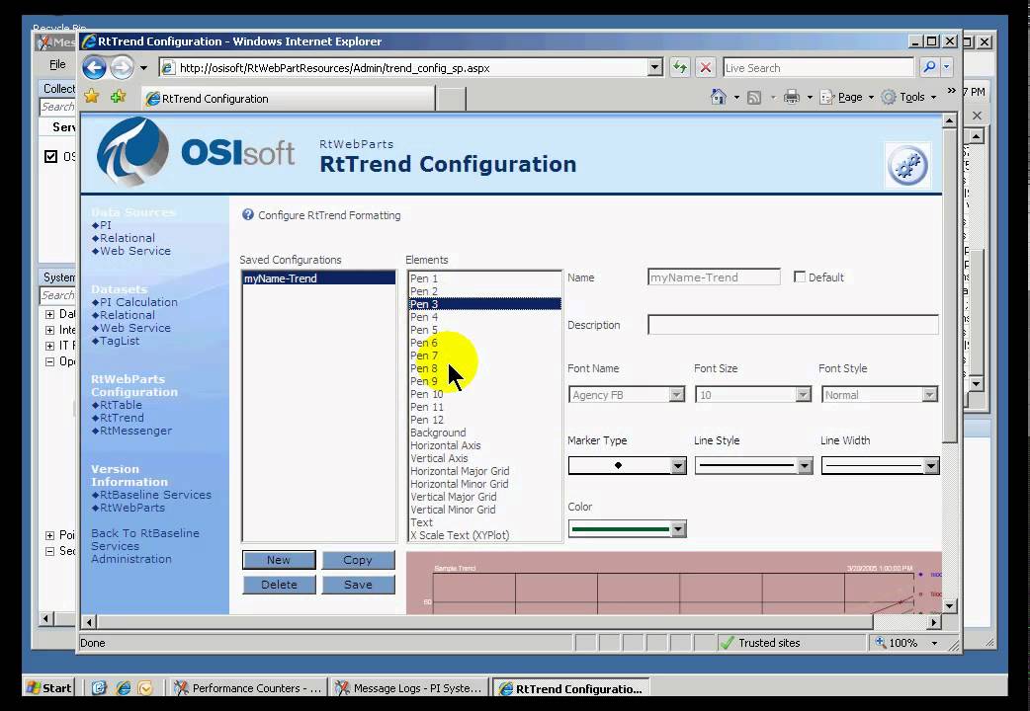Expand the 'Dat' tree node in the background window
This screenshot has height=711, width=1030.
[x=49, y=314]
